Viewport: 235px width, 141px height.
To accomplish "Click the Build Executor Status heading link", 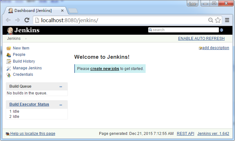I will [x=29, y=104].
